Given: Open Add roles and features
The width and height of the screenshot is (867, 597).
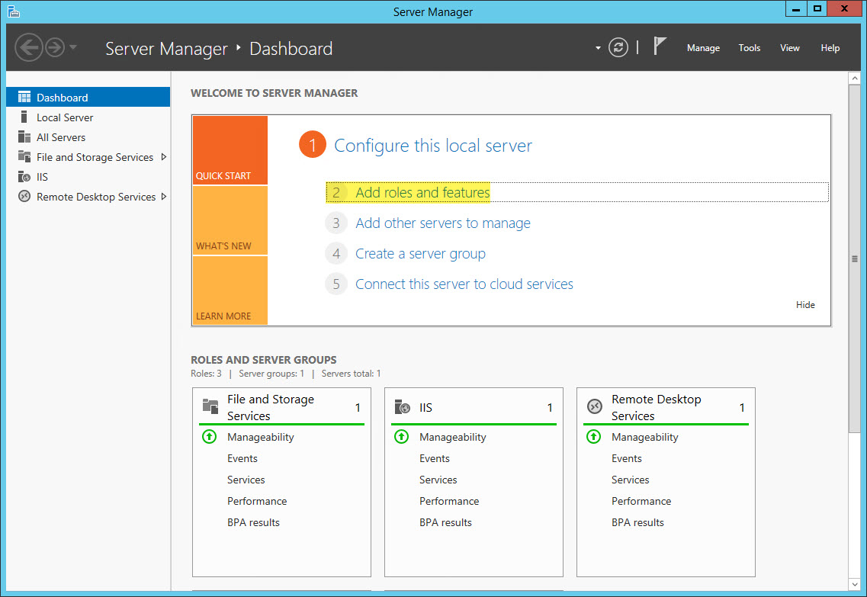Looking at the screenshot, I should [422, 192].
